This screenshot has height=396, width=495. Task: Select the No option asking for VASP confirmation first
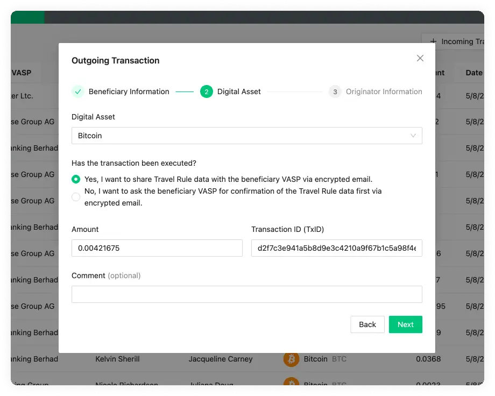click(76, 197)
